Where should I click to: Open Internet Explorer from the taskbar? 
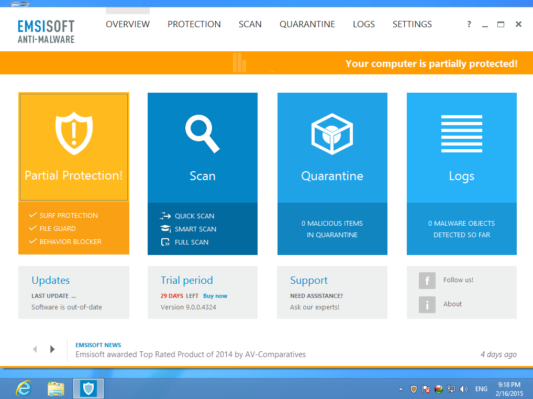pyautogui.click(x=24, y=389)
